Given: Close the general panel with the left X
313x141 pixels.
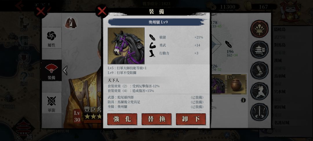Looking at the screenshot, I should point(41,12).
